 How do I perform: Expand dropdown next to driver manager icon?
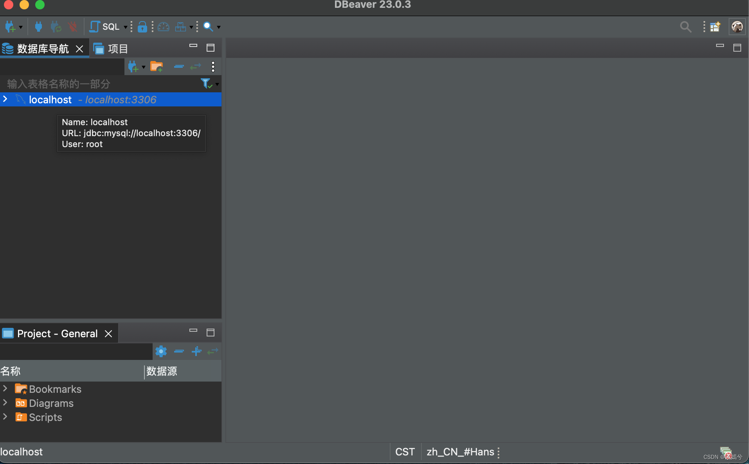(191, 27)
